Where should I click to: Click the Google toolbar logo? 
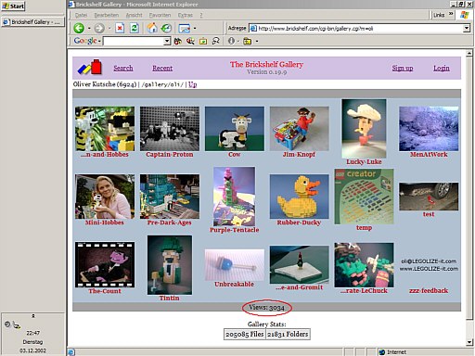[x=85, y=41]
